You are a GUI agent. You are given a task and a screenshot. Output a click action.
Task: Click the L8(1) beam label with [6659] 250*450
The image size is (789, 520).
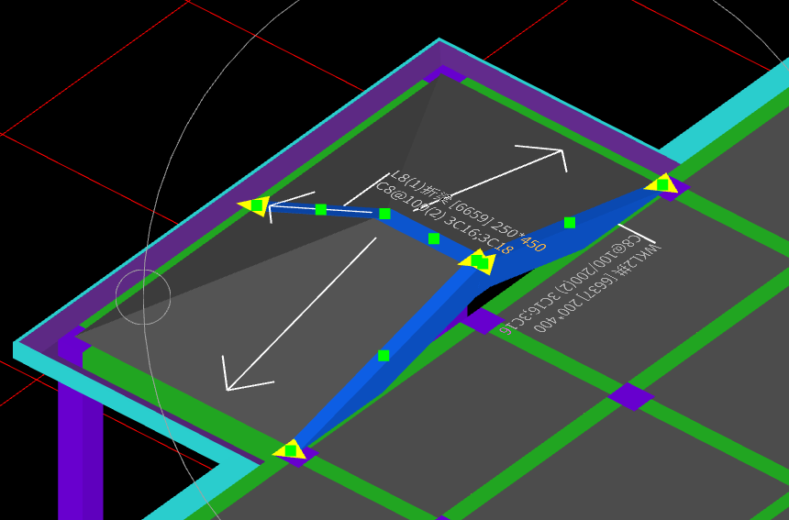[x=469, y=211]
